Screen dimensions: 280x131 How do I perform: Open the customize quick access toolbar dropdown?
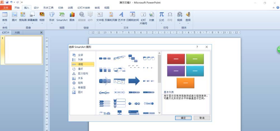pos(22,2)
